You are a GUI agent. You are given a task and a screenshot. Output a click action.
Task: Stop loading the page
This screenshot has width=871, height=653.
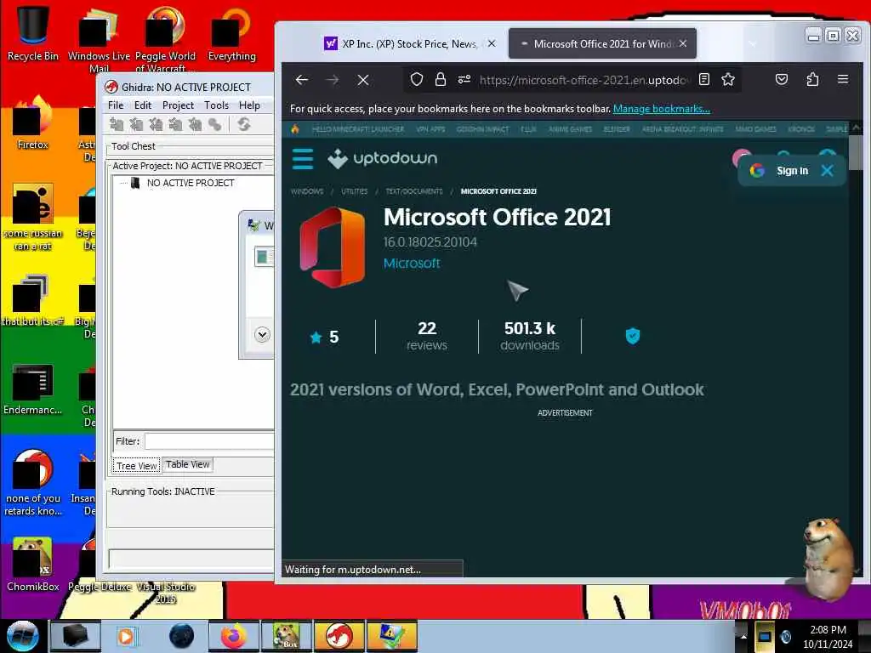coord(362,80)
